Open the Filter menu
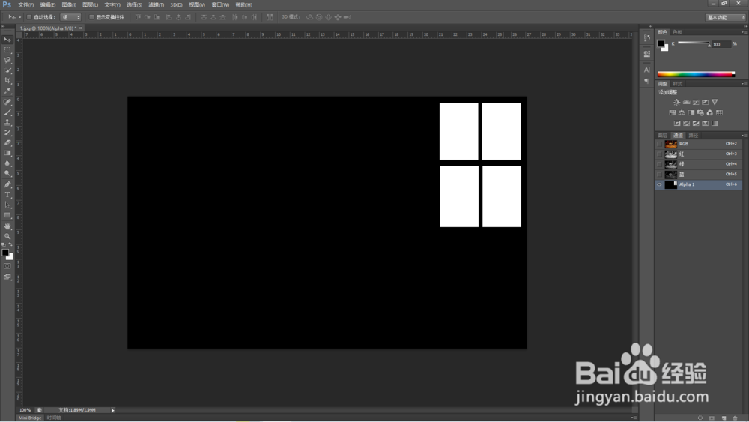The image size is (749, 422). (x=157, y=4)
